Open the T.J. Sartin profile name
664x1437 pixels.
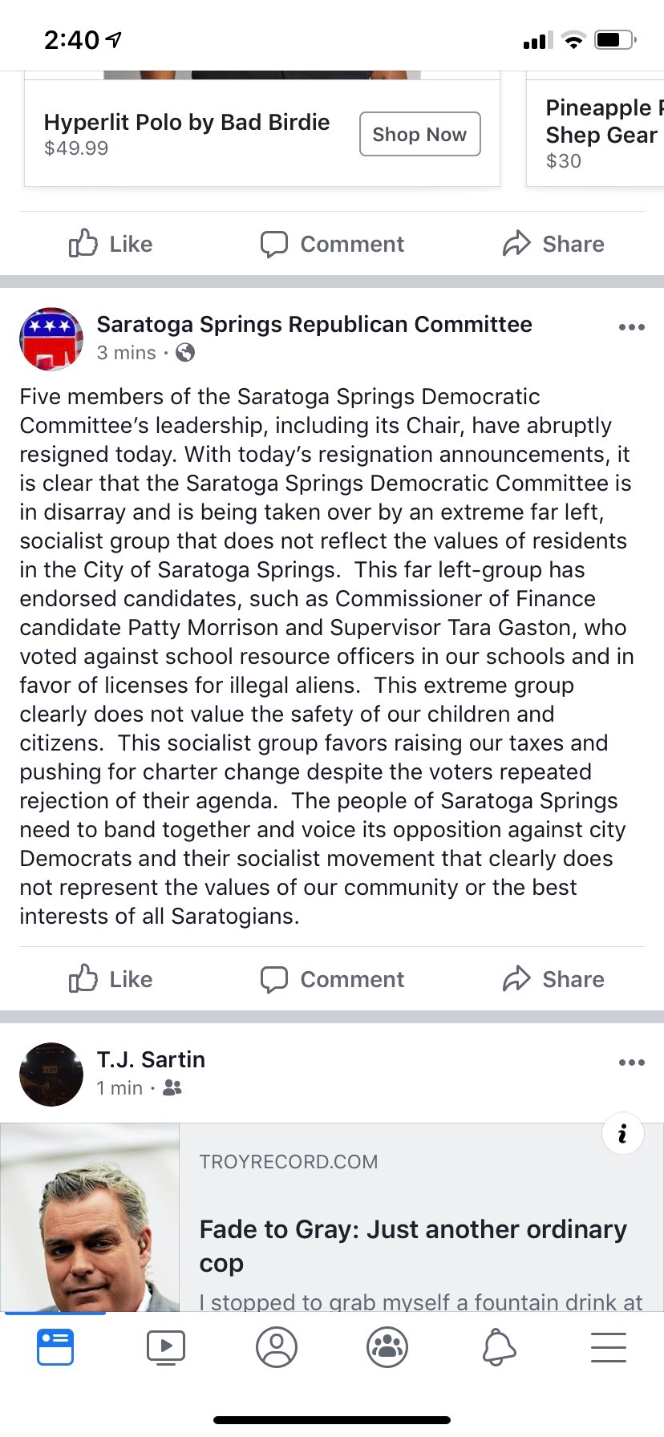tap(151, 1059)
